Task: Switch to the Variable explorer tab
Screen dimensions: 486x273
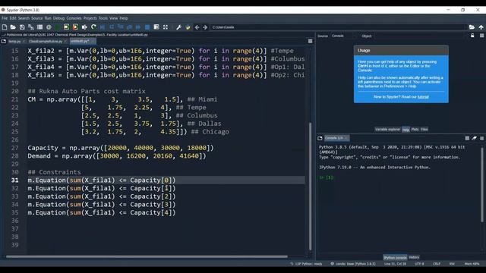Action: coord(387,130)
